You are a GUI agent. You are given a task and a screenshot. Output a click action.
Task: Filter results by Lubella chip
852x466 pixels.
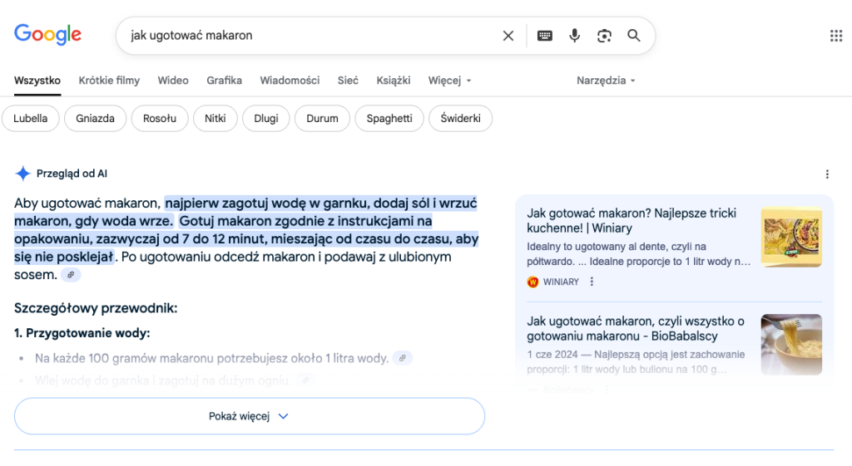pyautogui.click(x=31, y=118)
